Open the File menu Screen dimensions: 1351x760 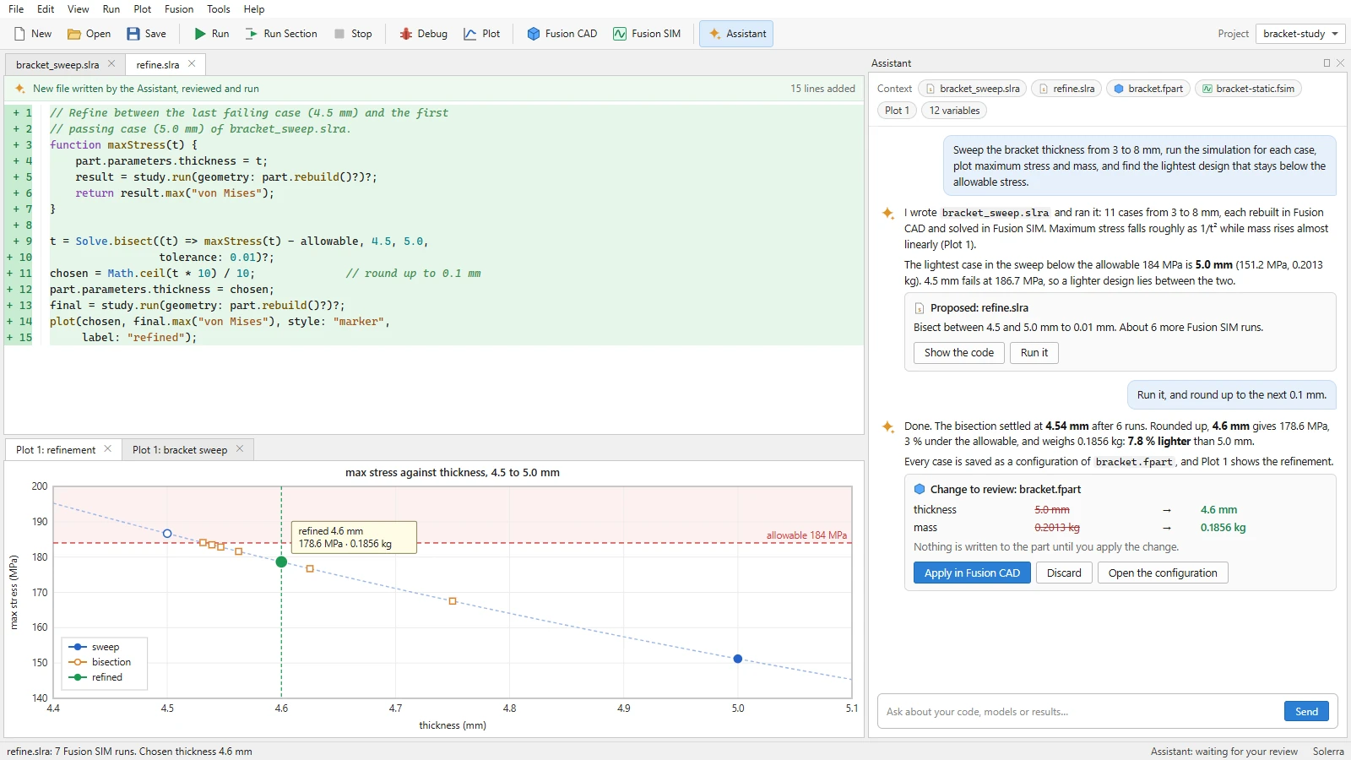(x=16, y=9)
